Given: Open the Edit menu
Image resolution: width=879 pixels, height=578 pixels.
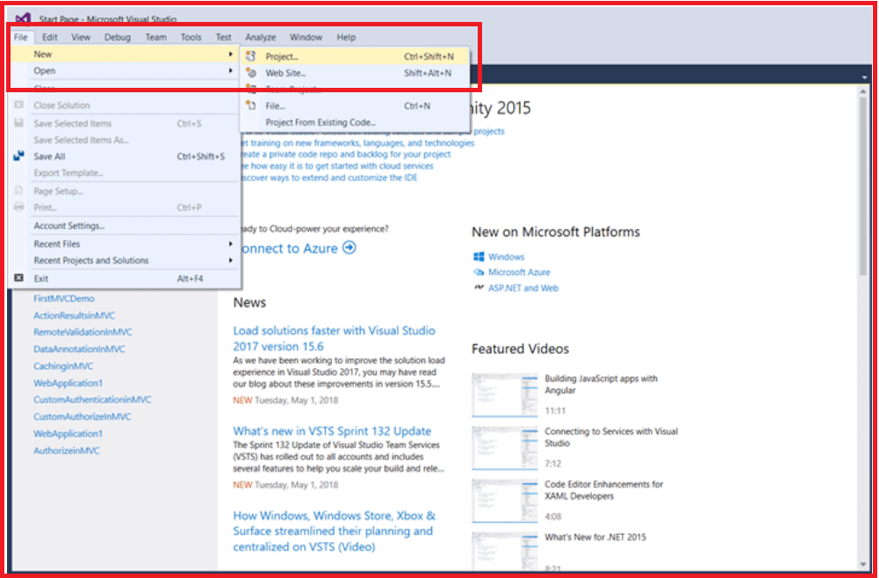Looking at the screenshot, I should (x=50, y=37).
